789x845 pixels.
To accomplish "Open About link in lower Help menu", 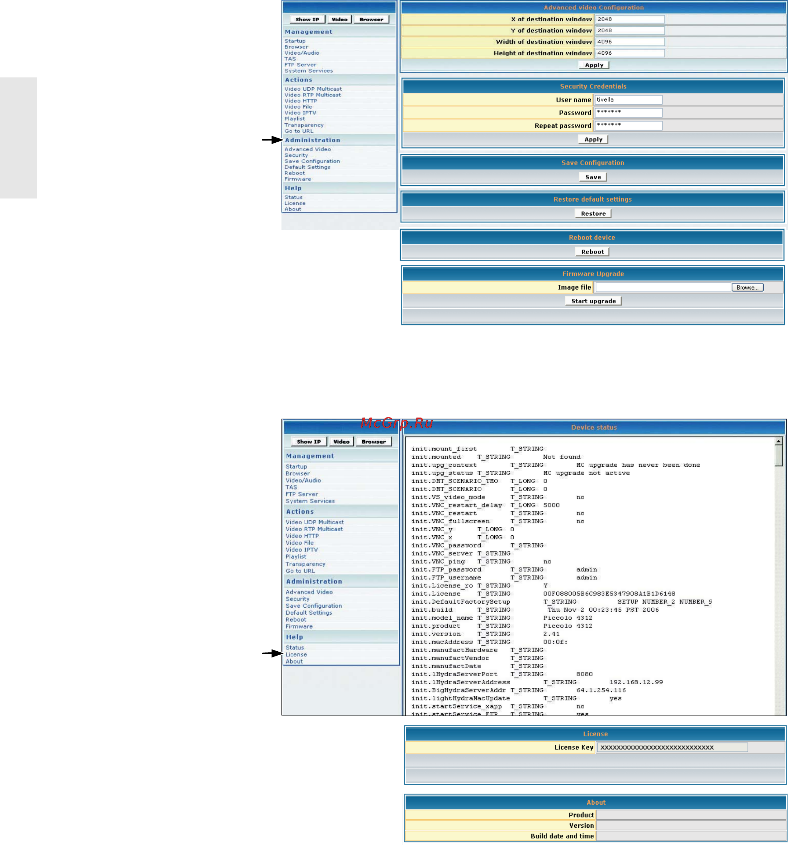I will click(x=294, y=662).
